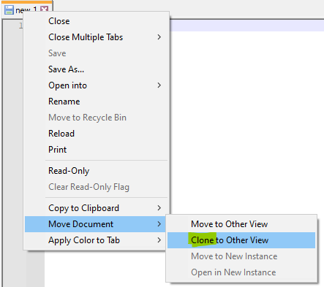
Task: Expand the Copy to Clipboard arrow
Action: [159, 208]
